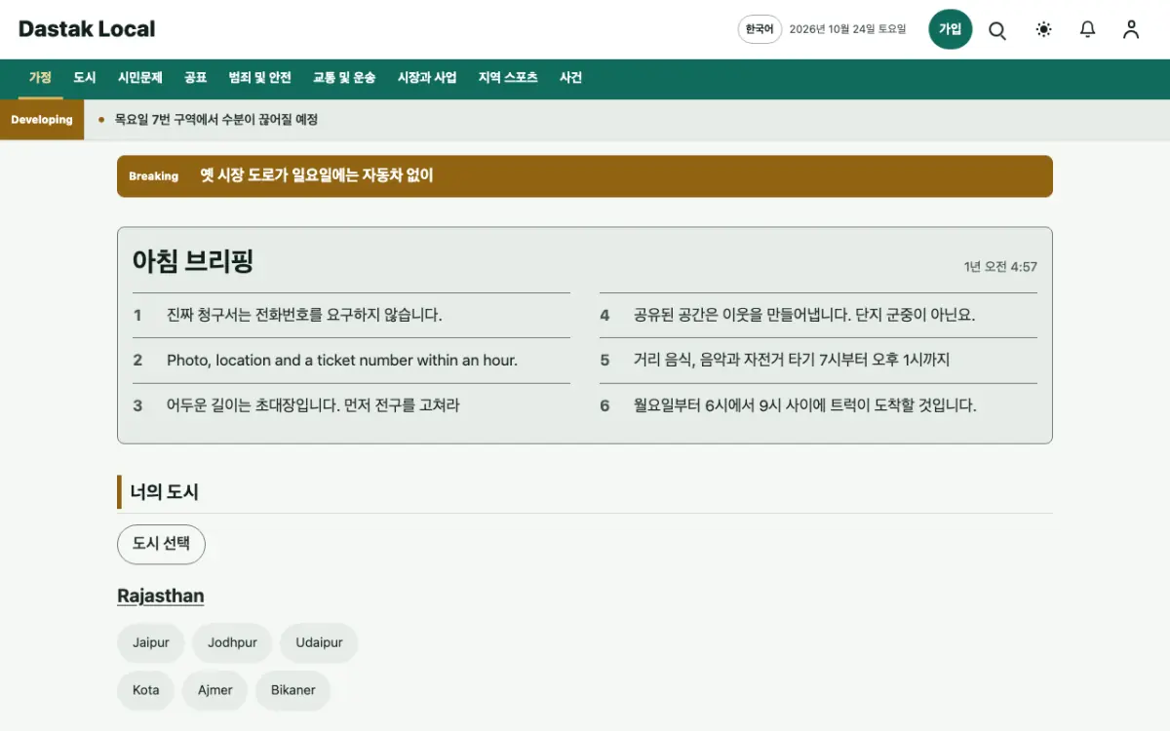The width and height of the screenshot is (1170, 731).
Task: Select the 가정 navigation tab
Action: pos(40,78)
